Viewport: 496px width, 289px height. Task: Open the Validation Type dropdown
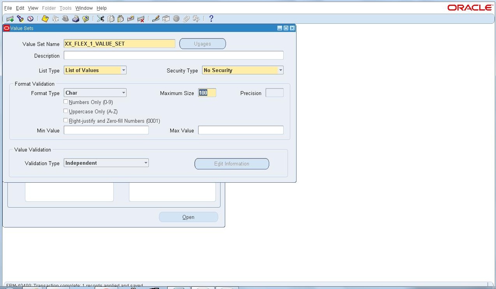click(146, 163)
